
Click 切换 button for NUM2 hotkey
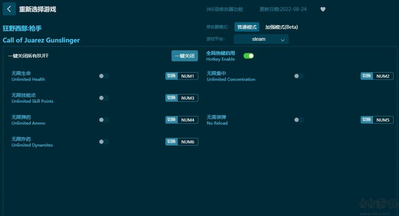point(367,76)
